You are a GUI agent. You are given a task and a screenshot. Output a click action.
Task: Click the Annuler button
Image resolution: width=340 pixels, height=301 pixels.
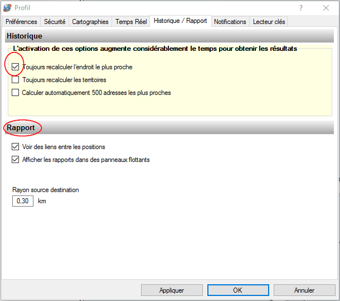coord(304,290)
